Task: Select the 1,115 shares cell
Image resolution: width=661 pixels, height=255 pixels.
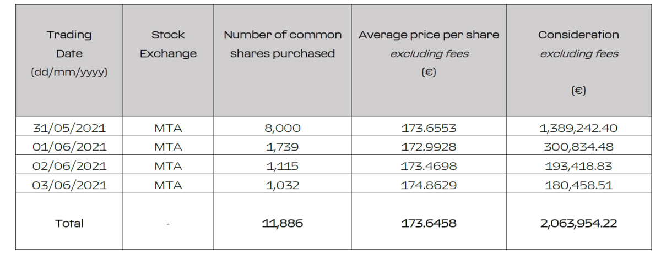Action: tap(282, 166)
